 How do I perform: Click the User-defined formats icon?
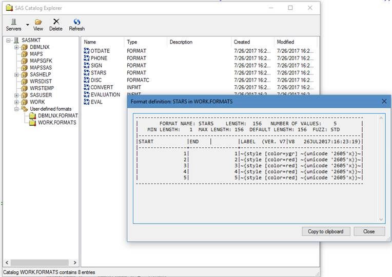tap(25, 109)
